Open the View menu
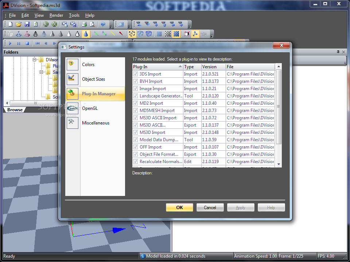 (39, 15)
